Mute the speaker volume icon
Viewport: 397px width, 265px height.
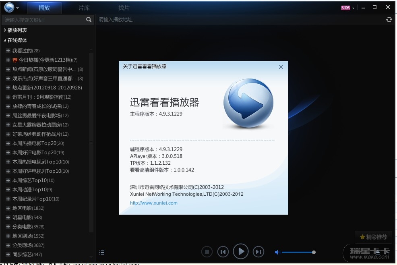click(277, 252)
